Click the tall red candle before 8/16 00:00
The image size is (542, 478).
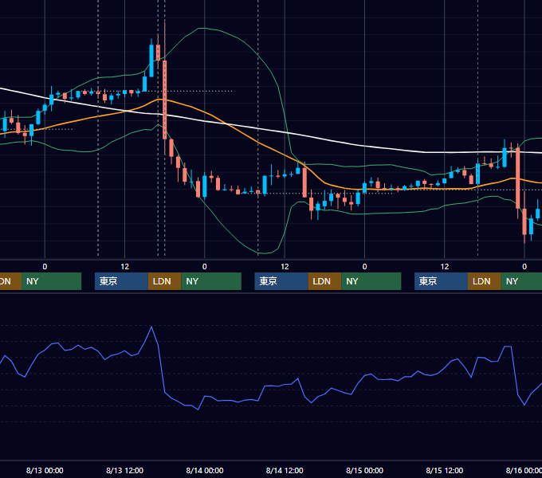click(518, 178)
